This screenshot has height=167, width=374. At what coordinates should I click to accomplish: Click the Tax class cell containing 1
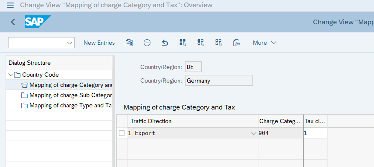point(315,133)
